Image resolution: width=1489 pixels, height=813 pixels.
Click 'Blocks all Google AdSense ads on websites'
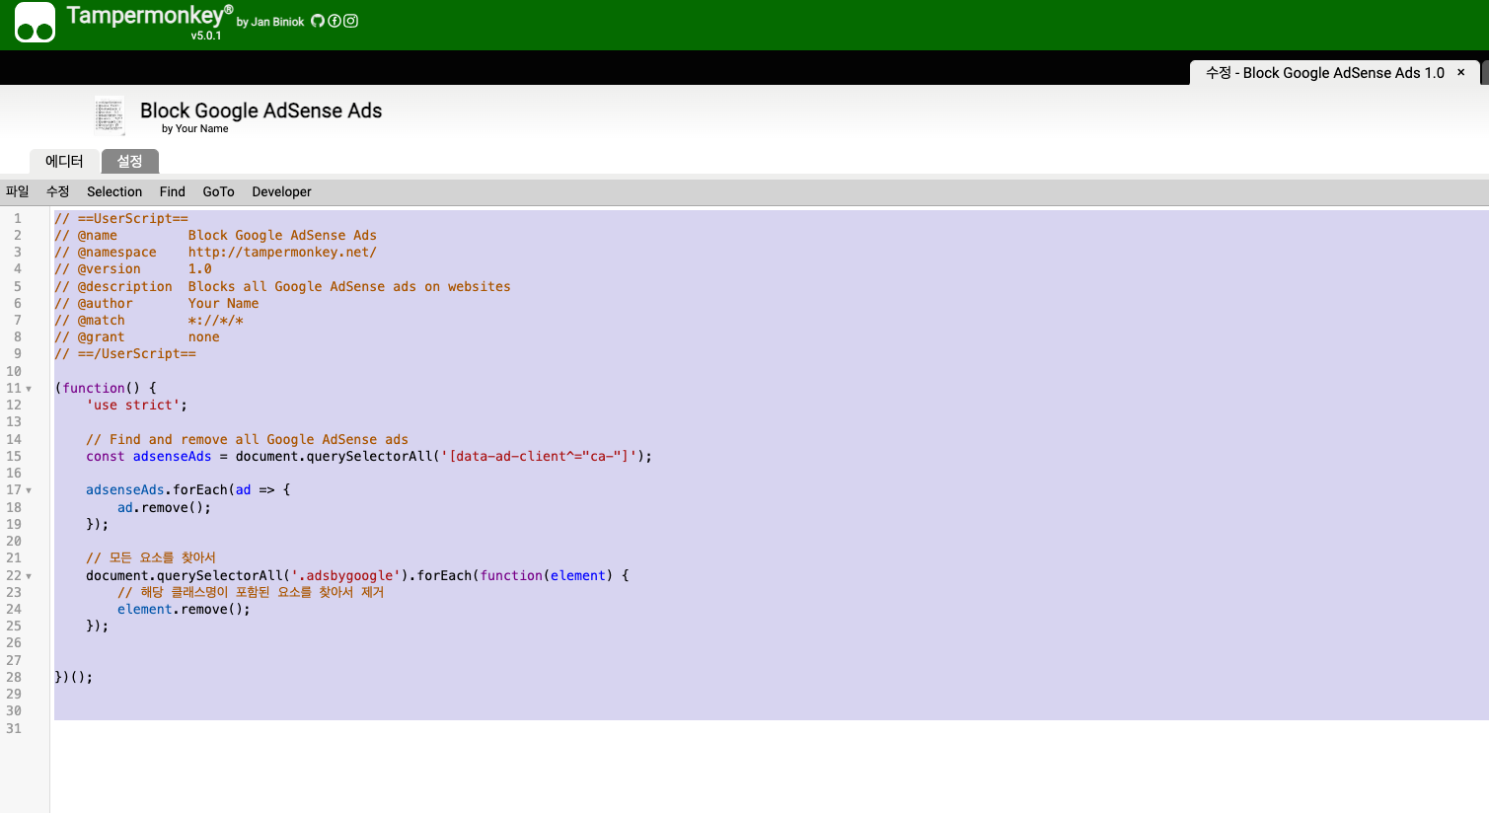pos(349,286)
